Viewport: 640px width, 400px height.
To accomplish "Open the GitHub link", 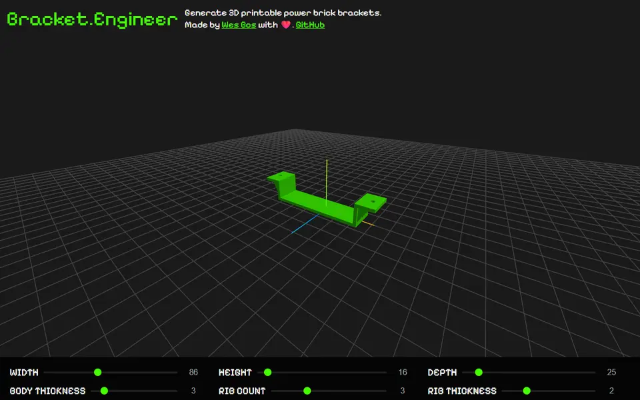I will tap(310, 25).
